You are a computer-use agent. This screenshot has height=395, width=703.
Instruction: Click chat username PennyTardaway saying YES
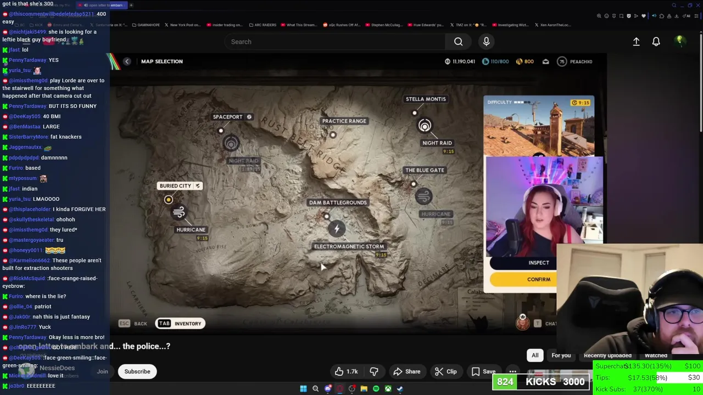click(x=27, y=60)
